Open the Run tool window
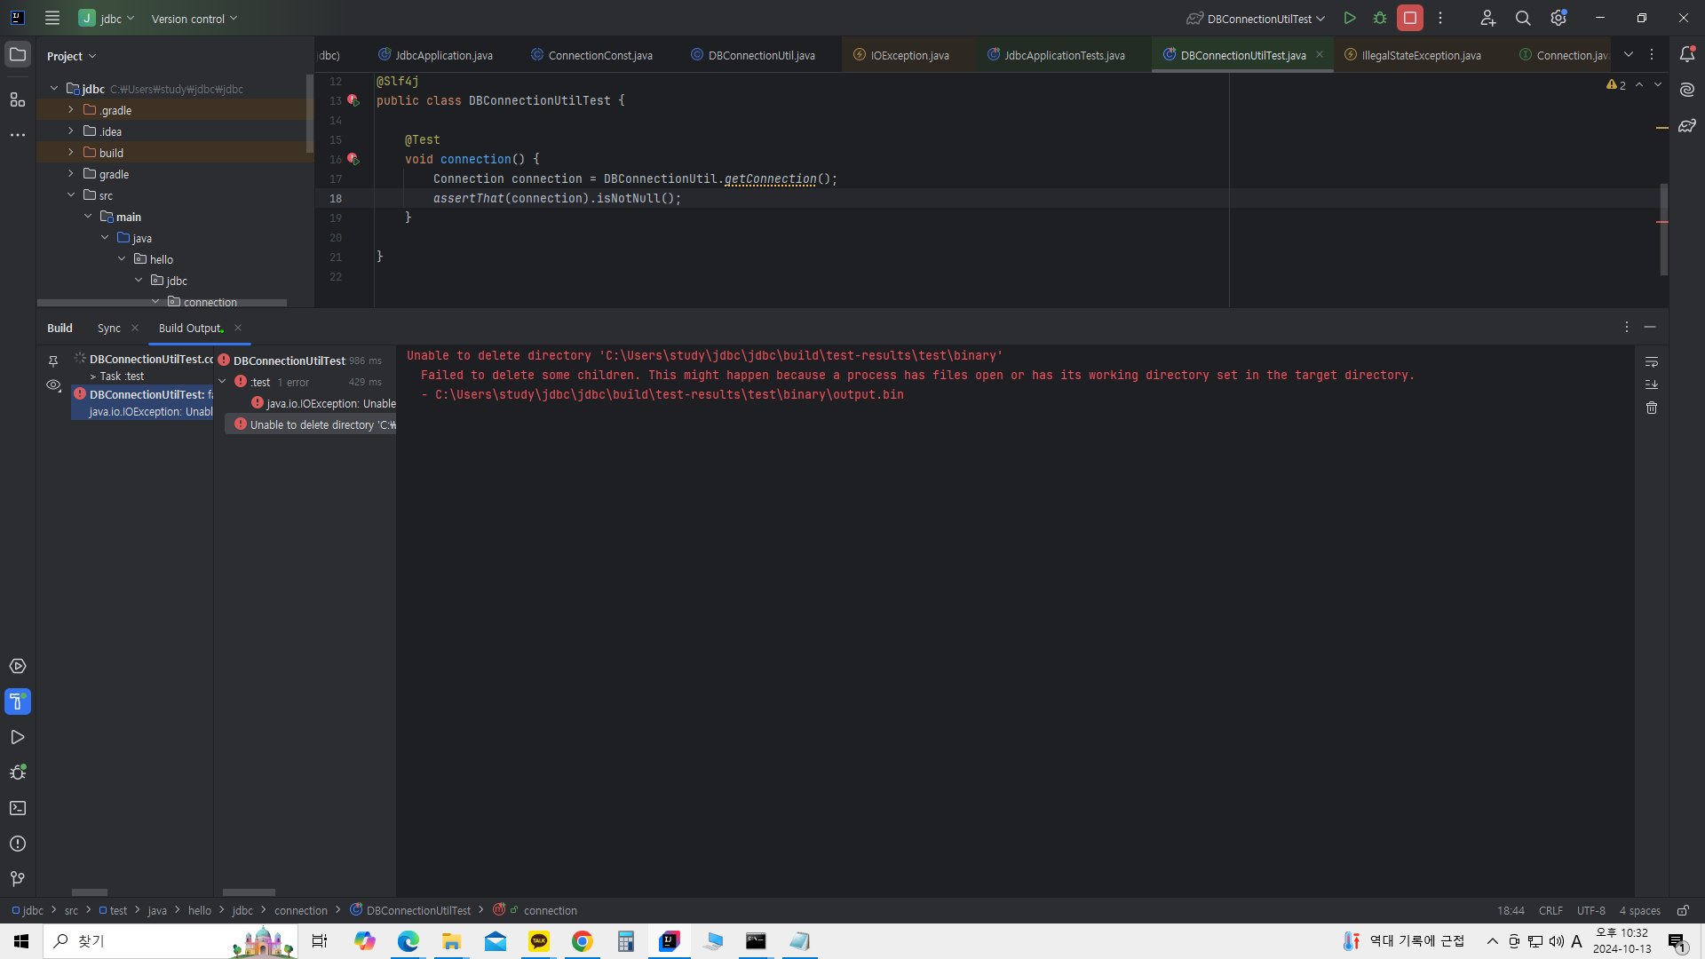 pos(18,737)
